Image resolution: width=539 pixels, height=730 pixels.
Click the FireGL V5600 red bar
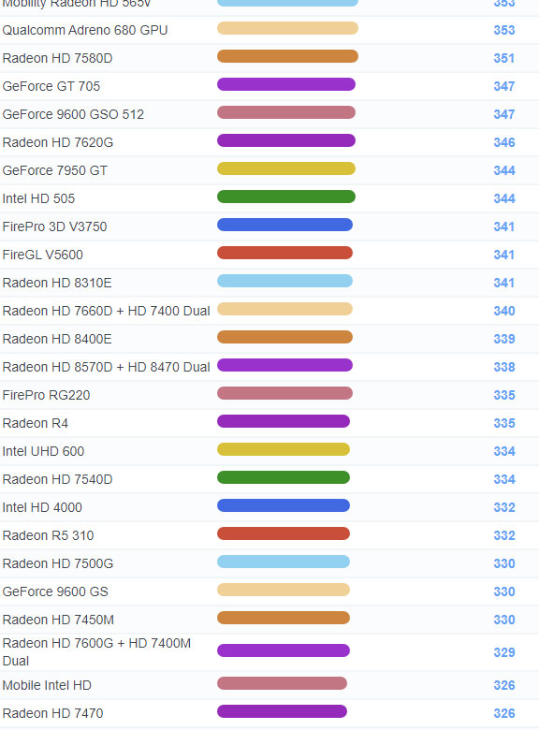pyautogui.click(x=284, y=253)
